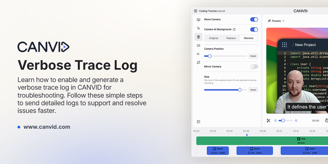Adjust the camera Size slider
The width and height of the screenshot is (328, 164).
click(225, 90)
